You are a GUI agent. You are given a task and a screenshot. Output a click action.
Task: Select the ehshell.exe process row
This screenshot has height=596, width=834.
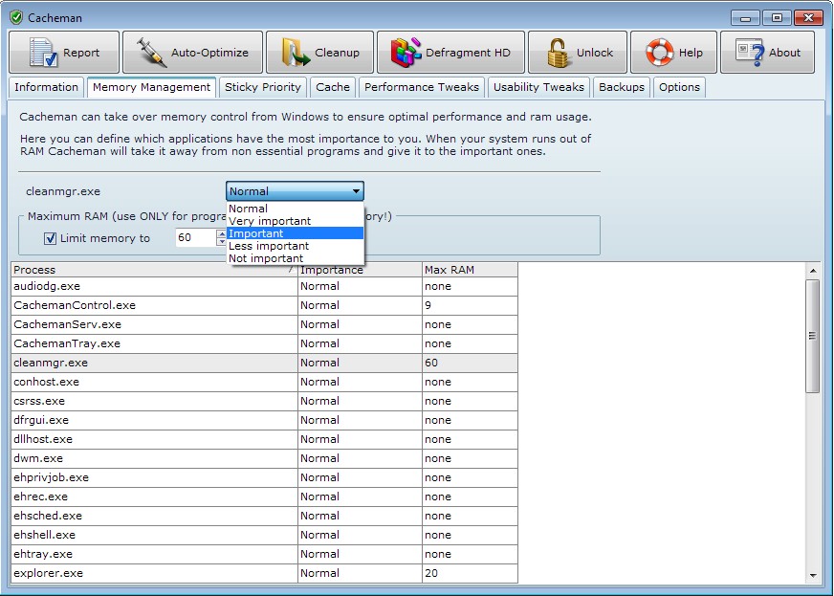[x=264, y=536]
